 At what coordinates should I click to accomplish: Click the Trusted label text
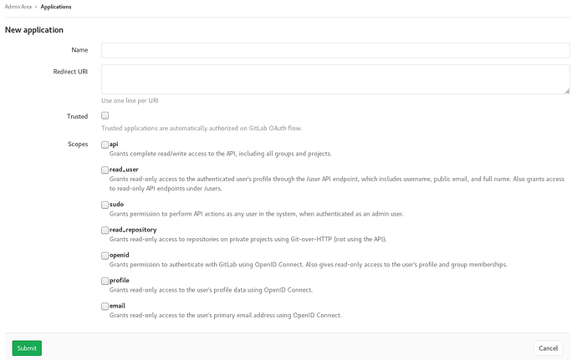tap(77, 116)
